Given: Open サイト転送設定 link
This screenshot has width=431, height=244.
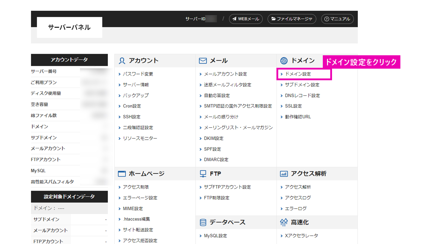Looking at the screenshot, I should 138,230.
